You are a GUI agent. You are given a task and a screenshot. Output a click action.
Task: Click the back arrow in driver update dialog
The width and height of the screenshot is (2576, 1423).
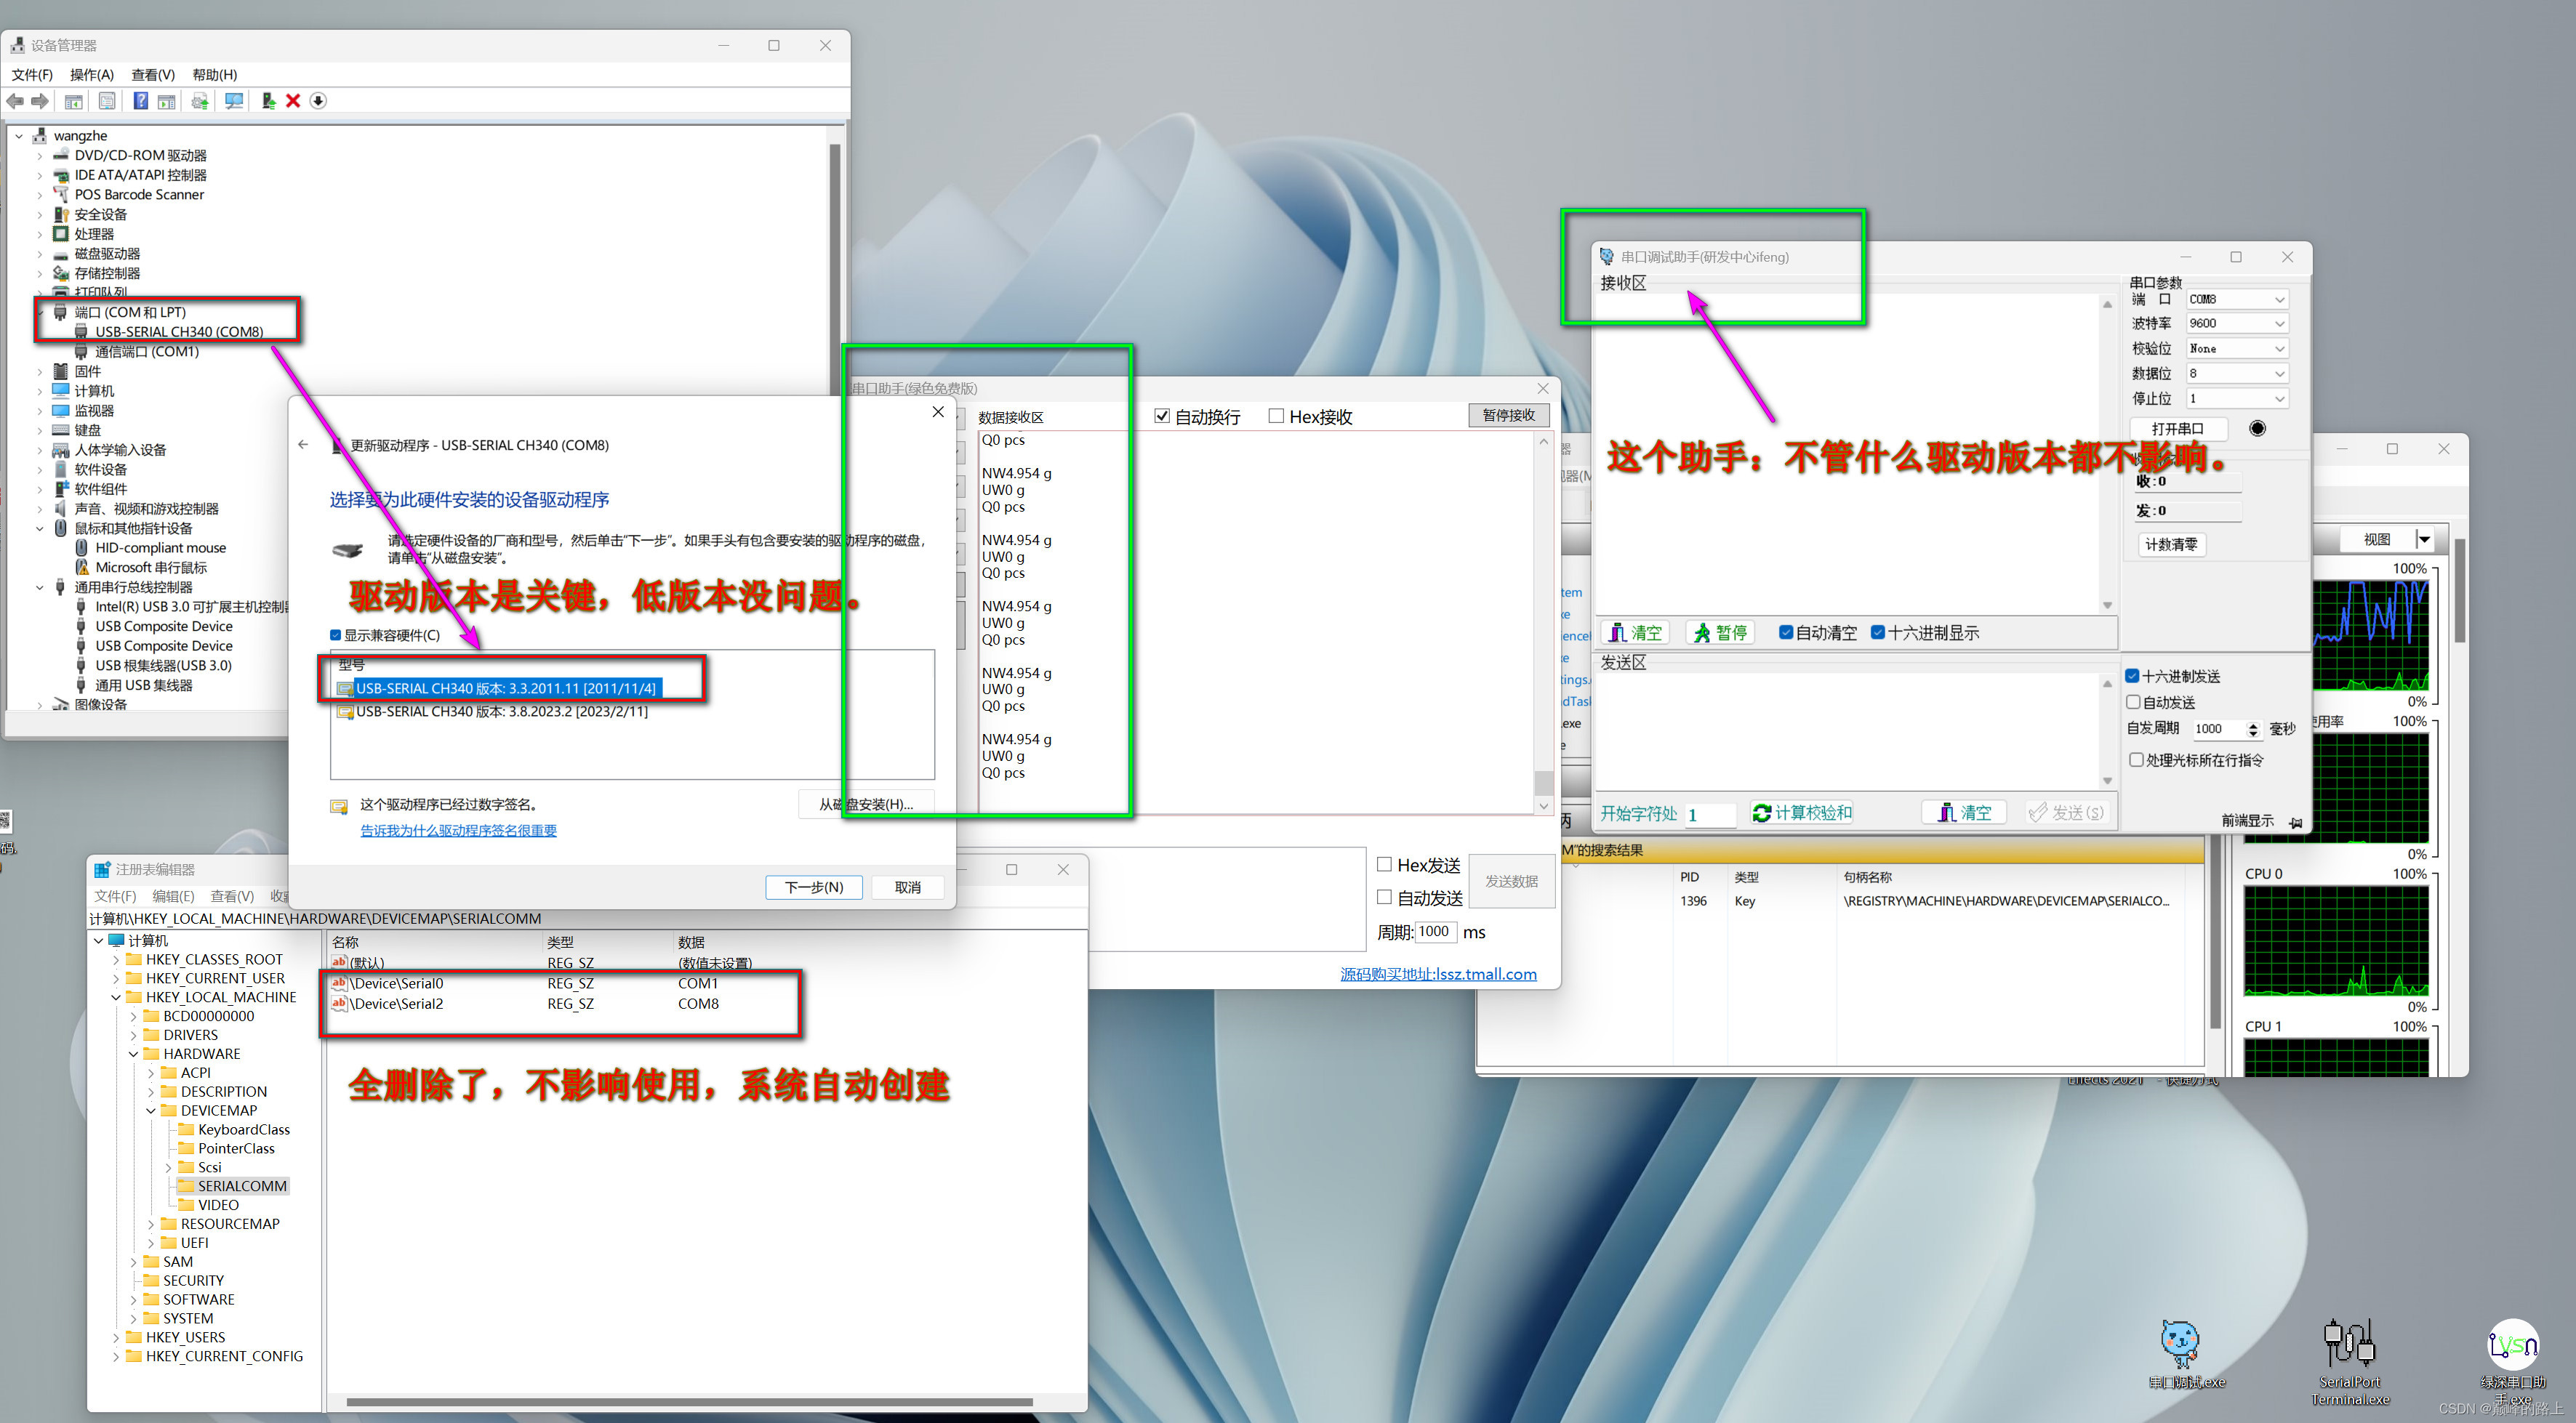303,445
